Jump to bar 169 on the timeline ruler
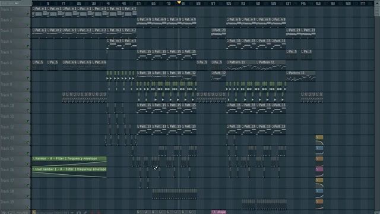The height and width of the screenshot is (214, 380). click(348, 4)
